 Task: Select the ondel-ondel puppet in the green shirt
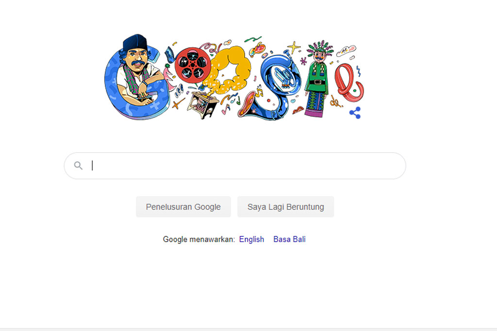(x=317, y=79)
